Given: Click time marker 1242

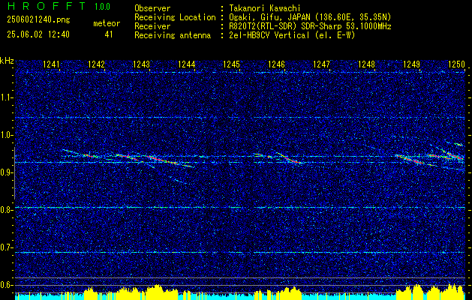Looking at the screenshot, I should click(96, 64).
